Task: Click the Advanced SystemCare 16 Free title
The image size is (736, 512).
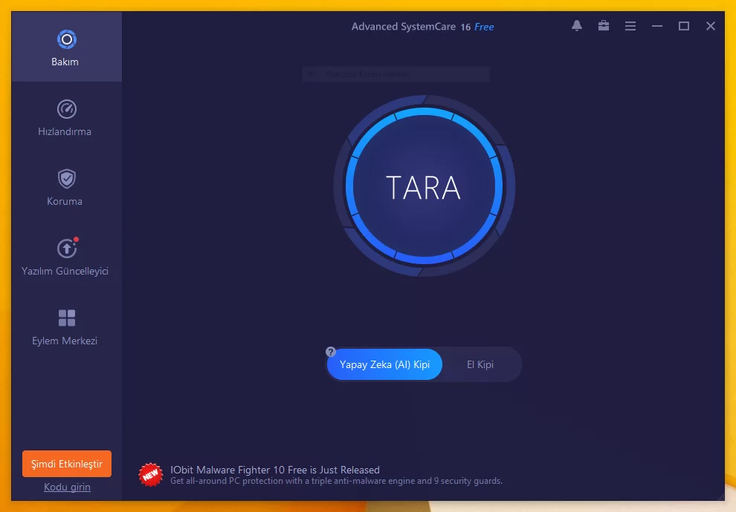Action: click(x=422, y=27)
